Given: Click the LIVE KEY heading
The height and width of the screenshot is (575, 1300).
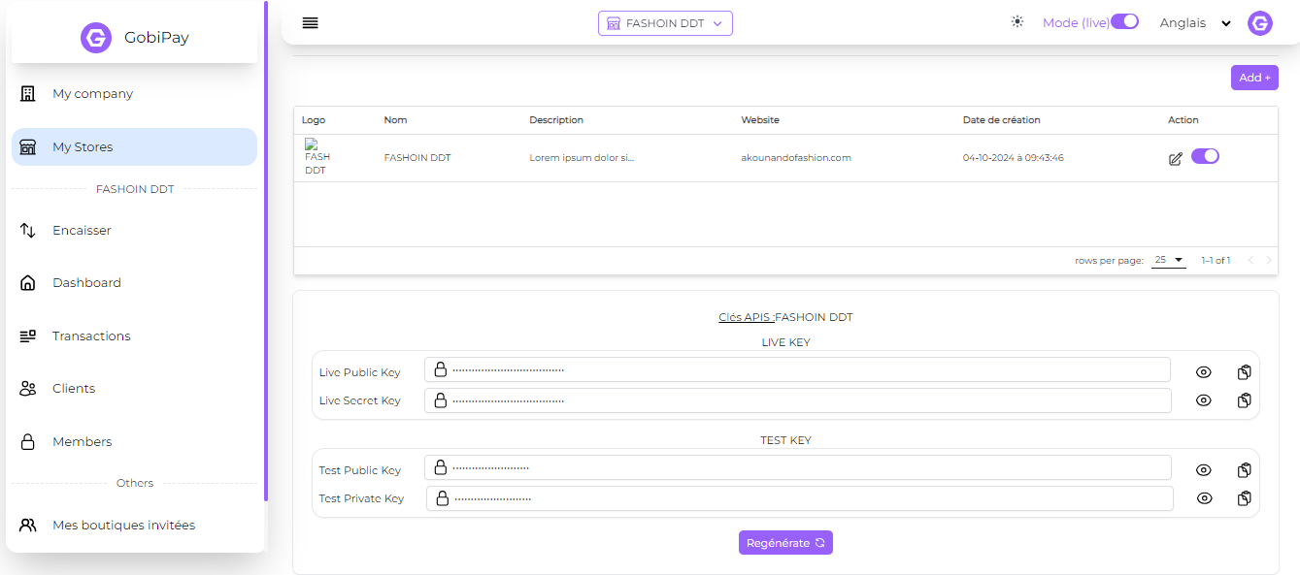Looking at the screenshot, I should tap(786, 342).
